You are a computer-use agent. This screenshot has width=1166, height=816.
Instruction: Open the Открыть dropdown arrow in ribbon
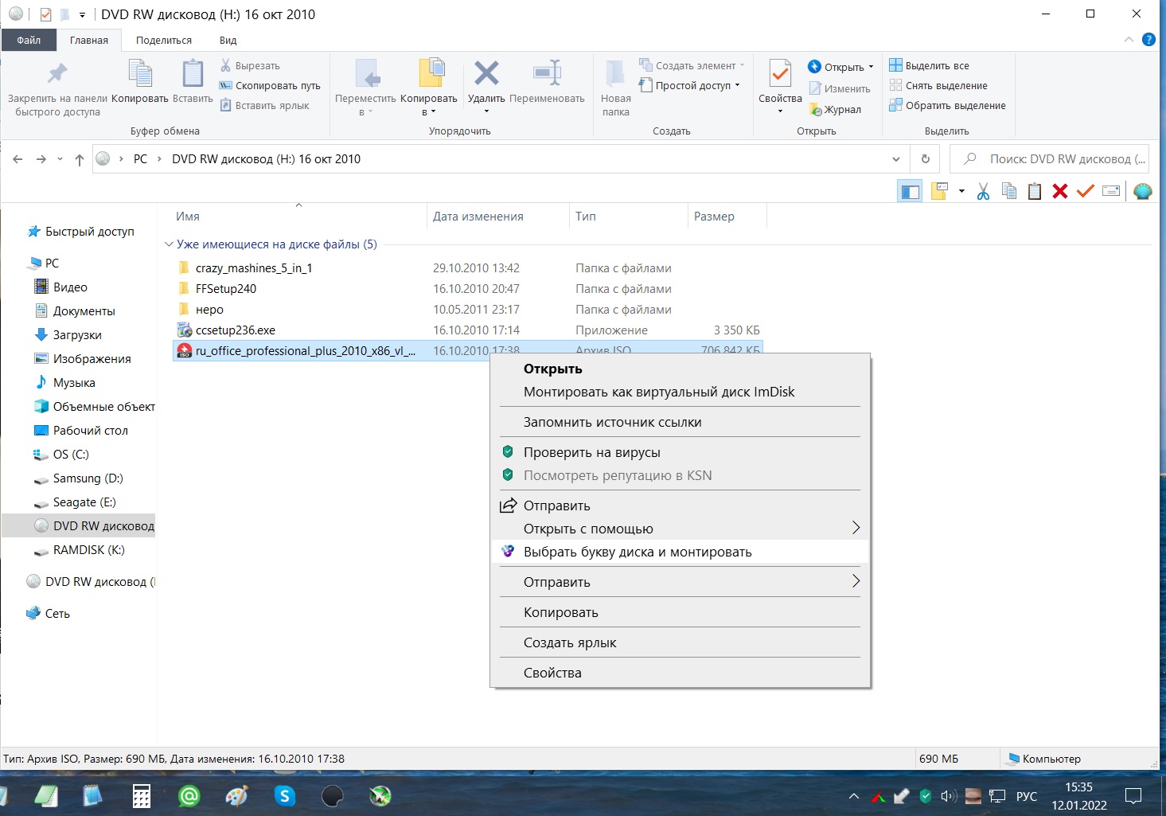tap(871, 67)
